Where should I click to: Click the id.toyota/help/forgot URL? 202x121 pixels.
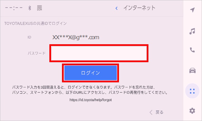click(x=91, y=100)
